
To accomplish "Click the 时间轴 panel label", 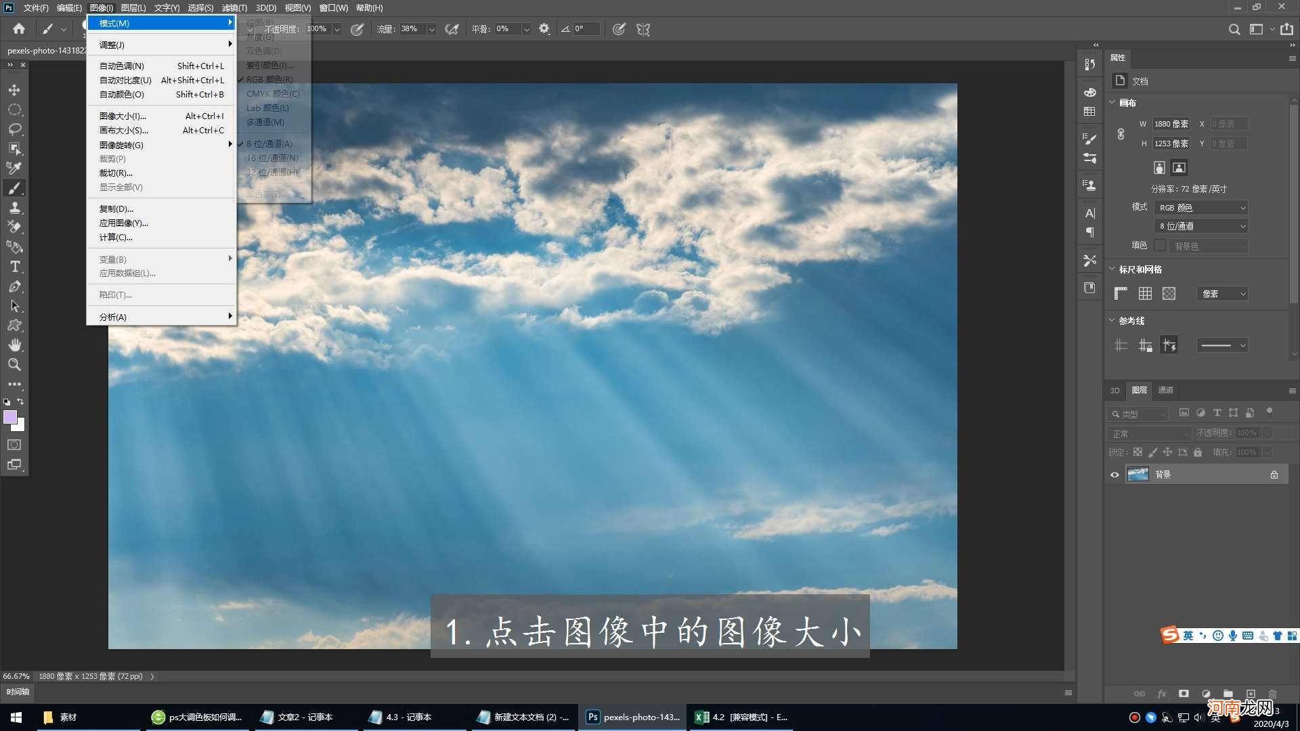I will (18, 692).
